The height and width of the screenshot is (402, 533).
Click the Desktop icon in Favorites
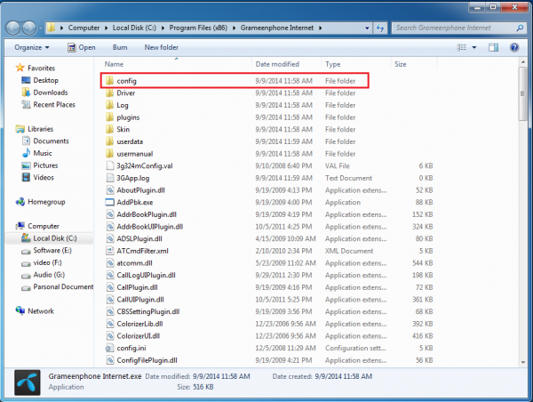(x=26, y=80)
